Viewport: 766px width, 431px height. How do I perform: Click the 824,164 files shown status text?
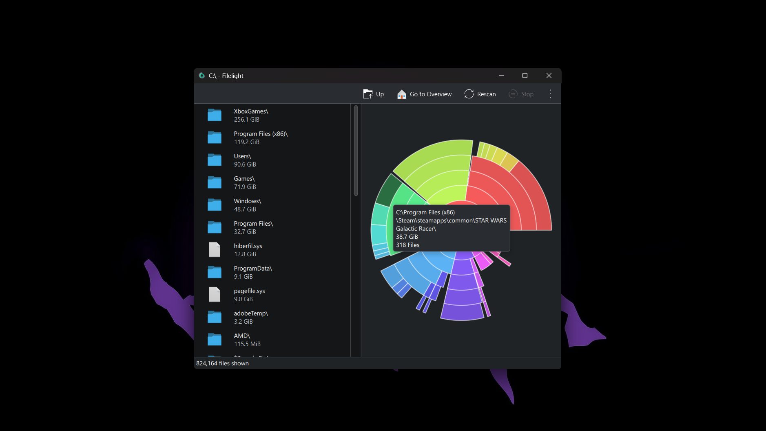pyautogui.click(x=222, y=363)
